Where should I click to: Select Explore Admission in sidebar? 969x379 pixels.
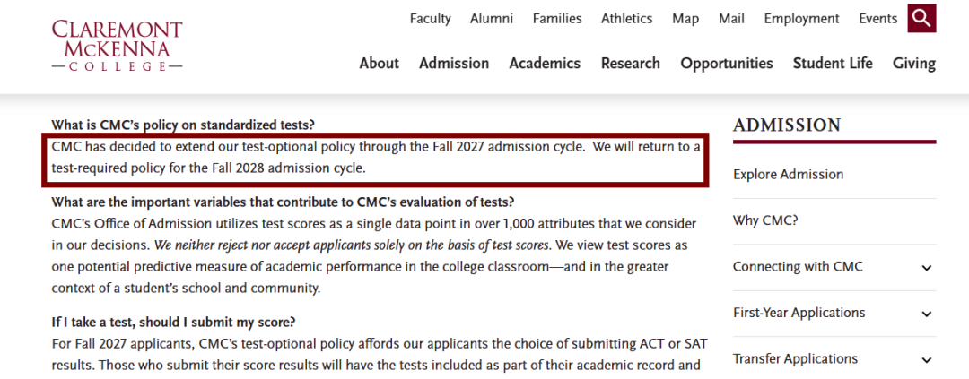[x=788, y=175]
